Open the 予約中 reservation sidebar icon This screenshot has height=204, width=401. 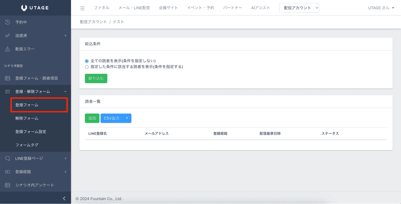pyautogui.click(x=7, y=22)
